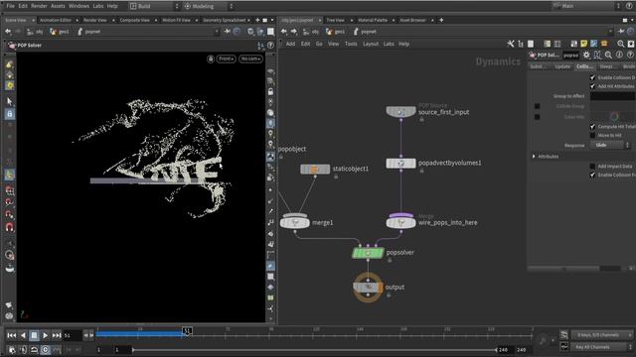This screenshot has width=636, height=357.
Task: Click the merge1 node
Action: [295, 222]
